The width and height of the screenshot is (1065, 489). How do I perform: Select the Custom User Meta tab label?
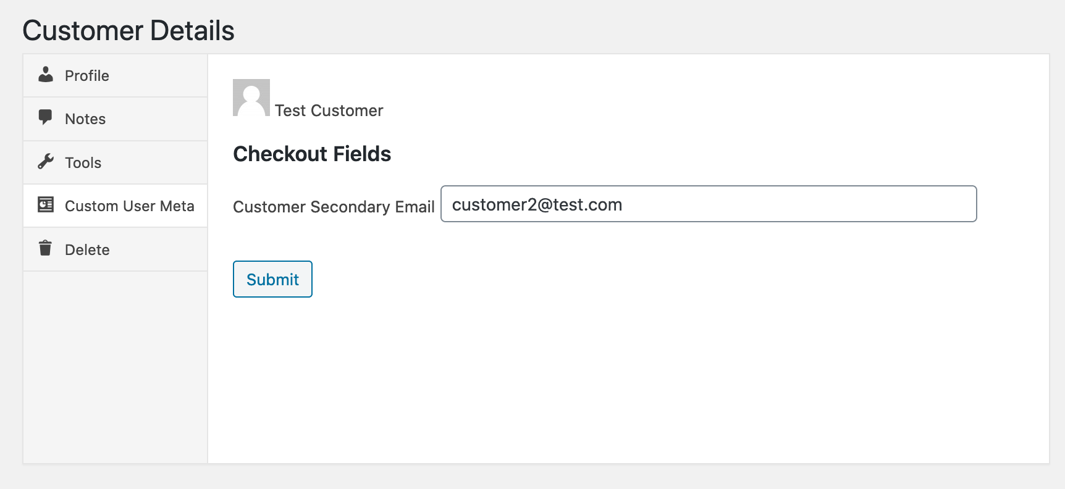click(x=130, y=206)
